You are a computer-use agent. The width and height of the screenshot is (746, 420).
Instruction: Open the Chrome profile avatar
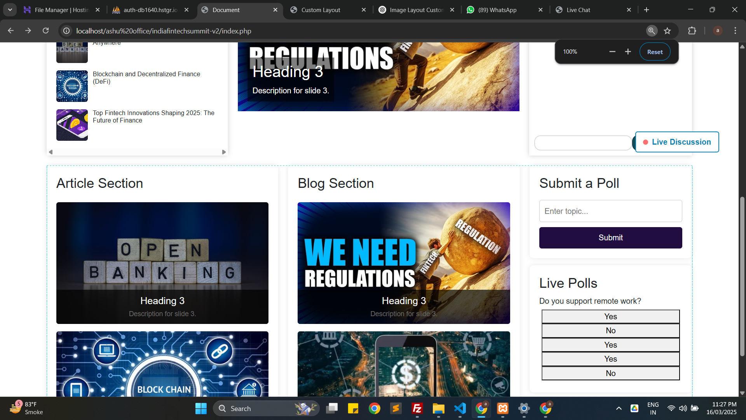[x=718, y=31]
